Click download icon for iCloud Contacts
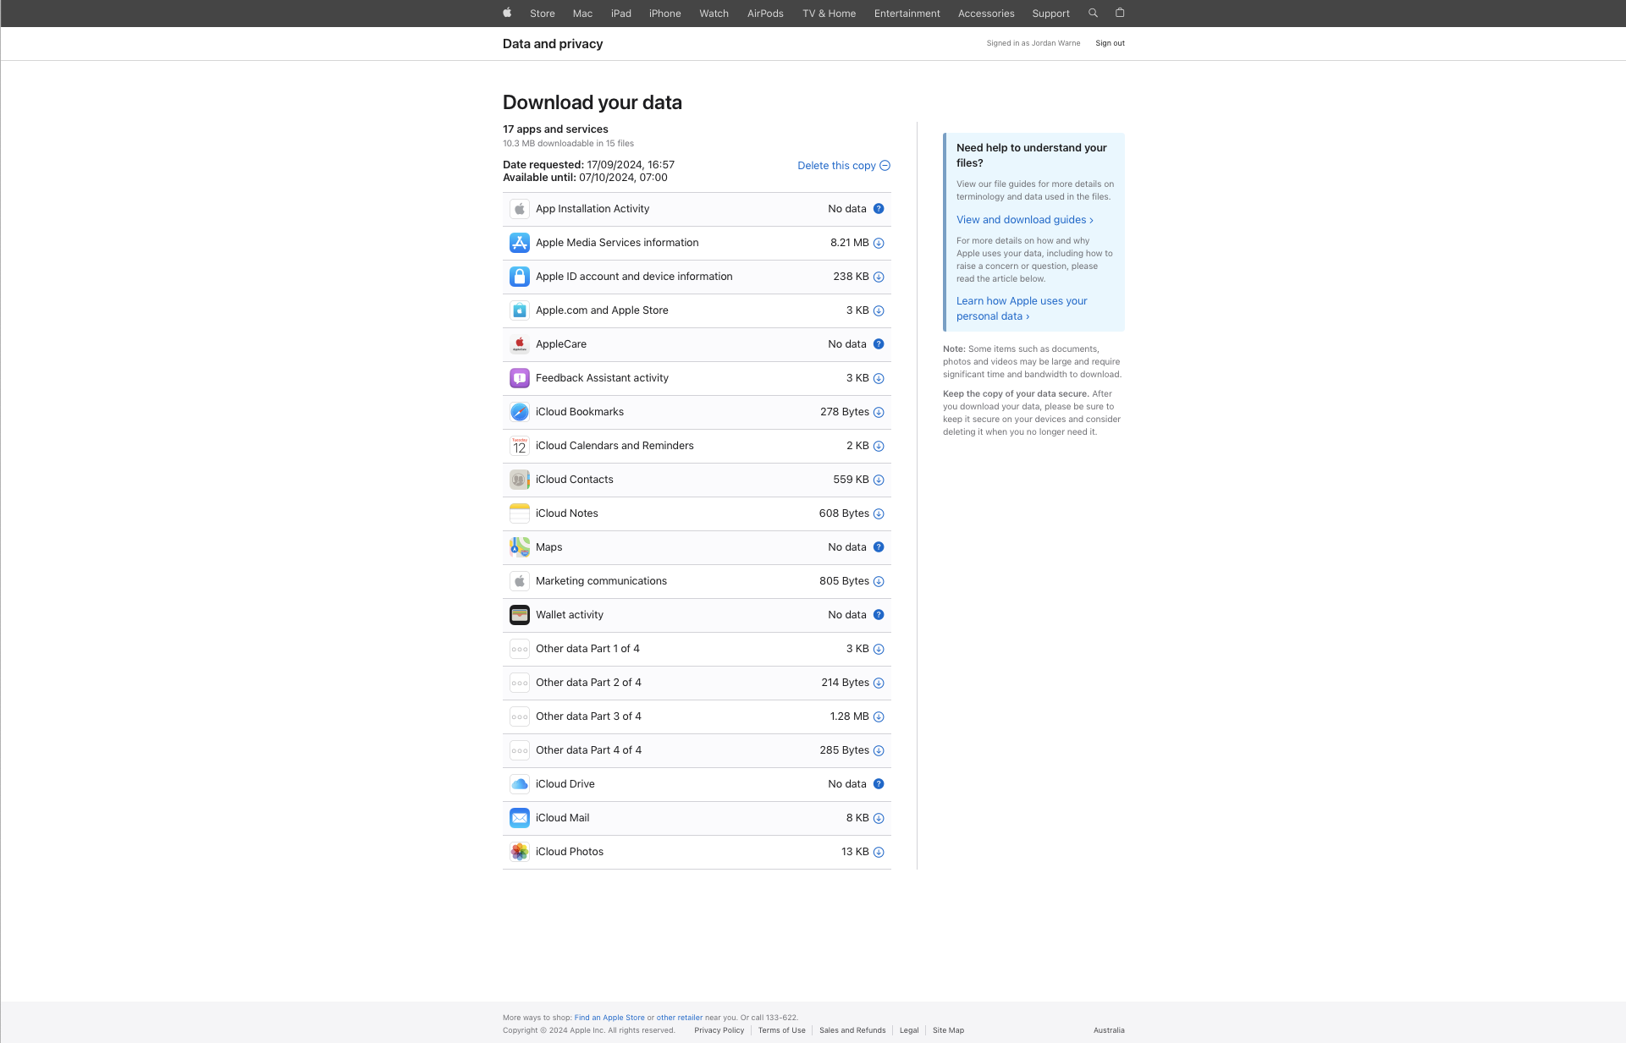 click(x=879, y=480)
